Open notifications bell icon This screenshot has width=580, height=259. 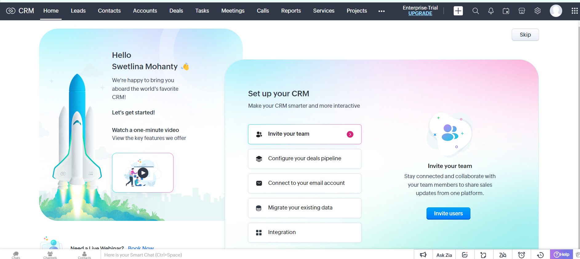(491, 11)
